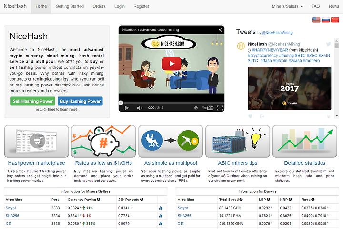Open the X11 chart icon in the miners table

pyautogui.click(x=161, y=224)
